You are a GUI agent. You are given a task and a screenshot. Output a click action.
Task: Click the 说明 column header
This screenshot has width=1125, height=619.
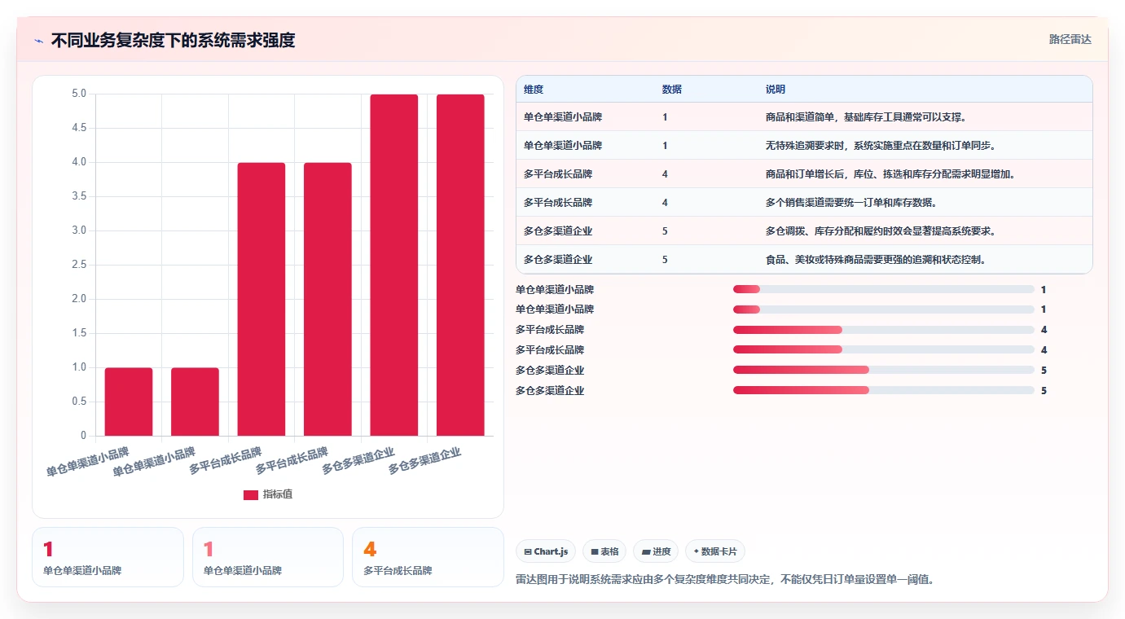(x=776, y=90)
